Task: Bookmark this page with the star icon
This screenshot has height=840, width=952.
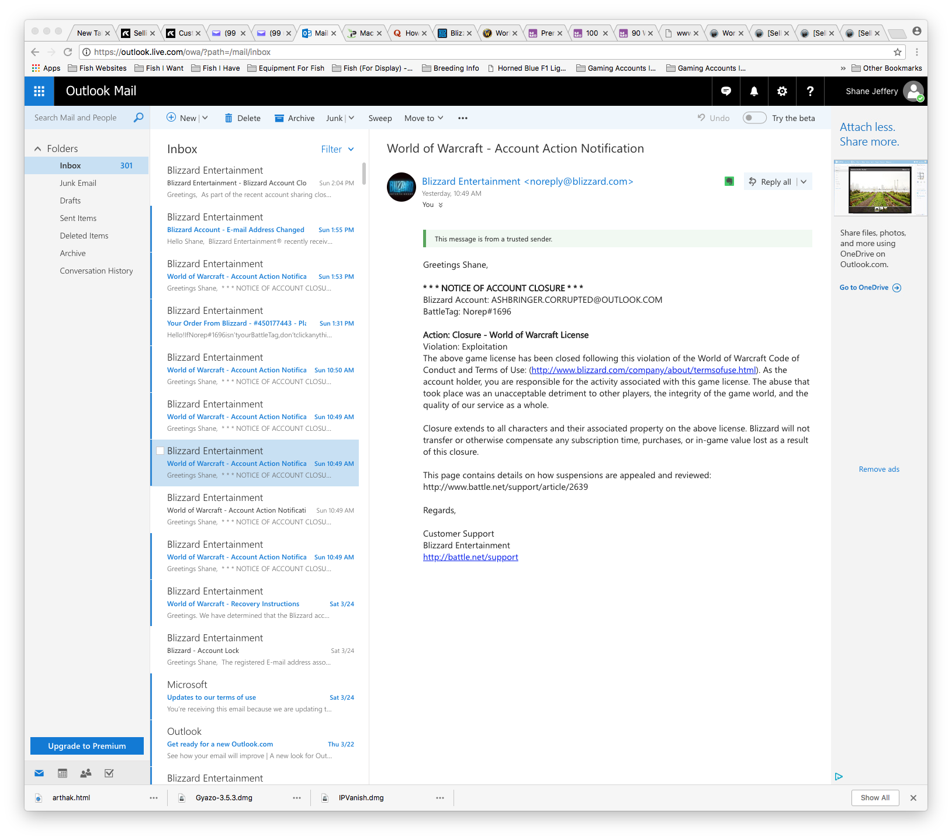Action: [x=898, y=52]
